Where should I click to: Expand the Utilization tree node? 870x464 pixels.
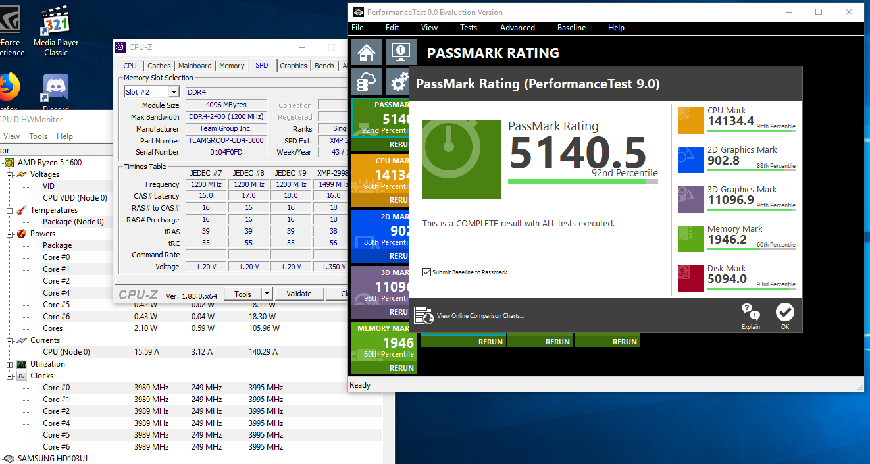[x=9, y=364]
